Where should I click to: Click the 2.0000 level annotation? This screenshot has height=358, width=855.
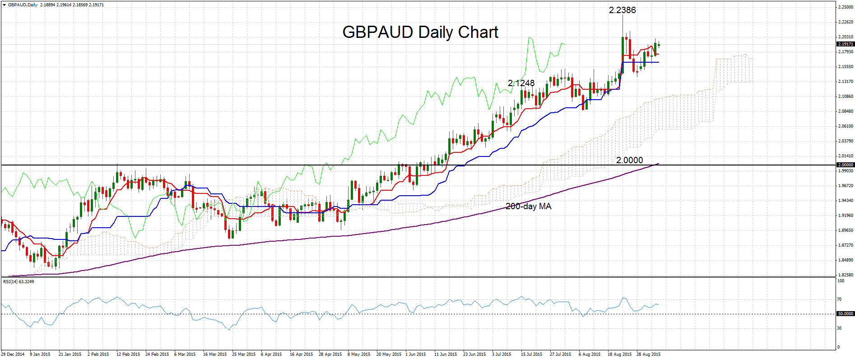629,160
